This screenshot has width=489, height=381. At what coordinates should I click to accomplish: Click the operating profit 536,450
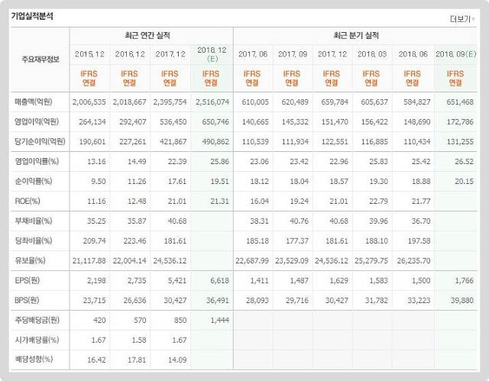coord(173,122)
